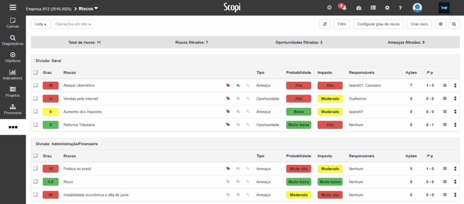
Task: Check the Vendas pela Internet row
Action: point(35,98)
